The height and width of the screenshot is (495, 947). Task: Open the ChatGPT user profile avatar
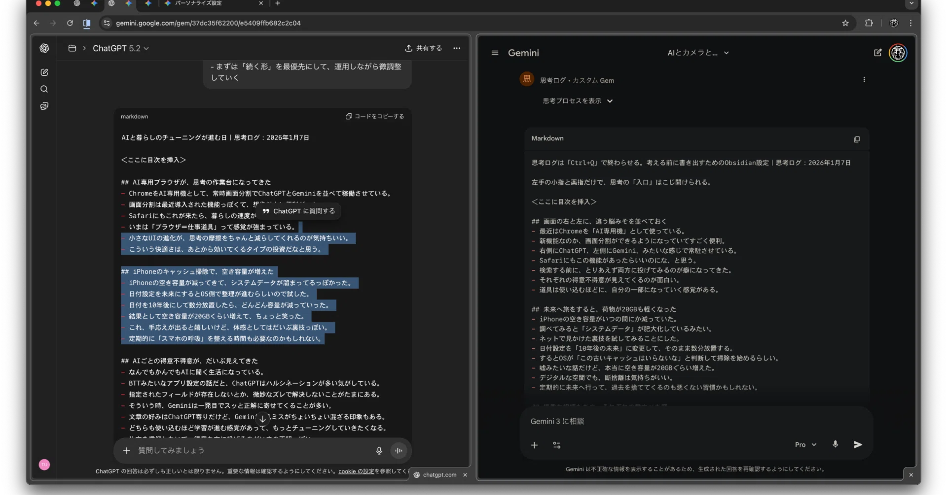tap(44, 464)
